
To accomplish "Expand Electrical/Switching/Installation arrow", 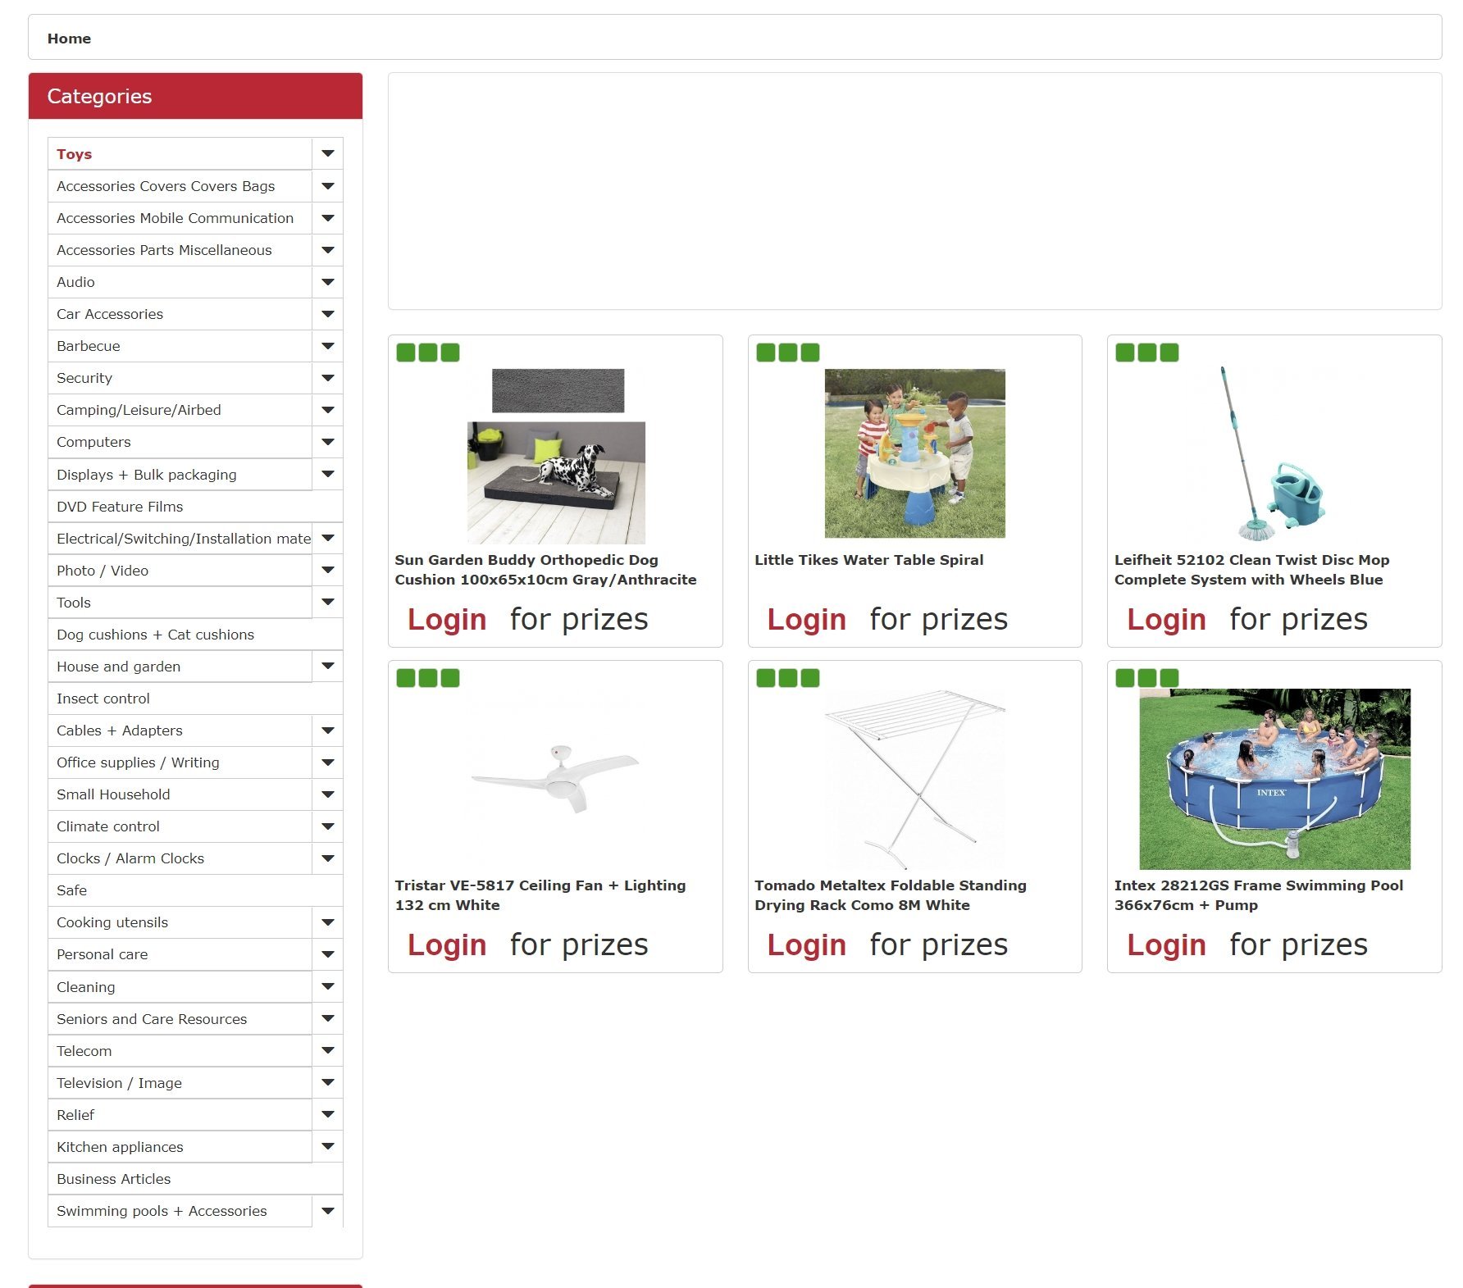I will coord(327,538).
